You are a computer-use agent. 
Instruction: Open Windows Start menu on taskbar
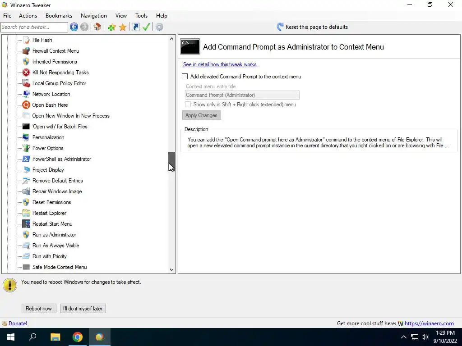click(x=11, y=337)
